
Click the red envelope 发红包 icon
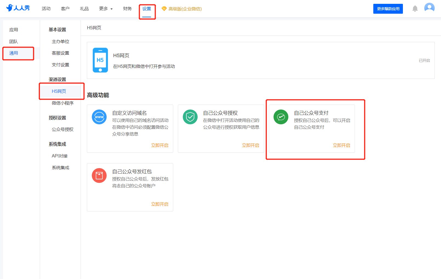pos(99,176)
